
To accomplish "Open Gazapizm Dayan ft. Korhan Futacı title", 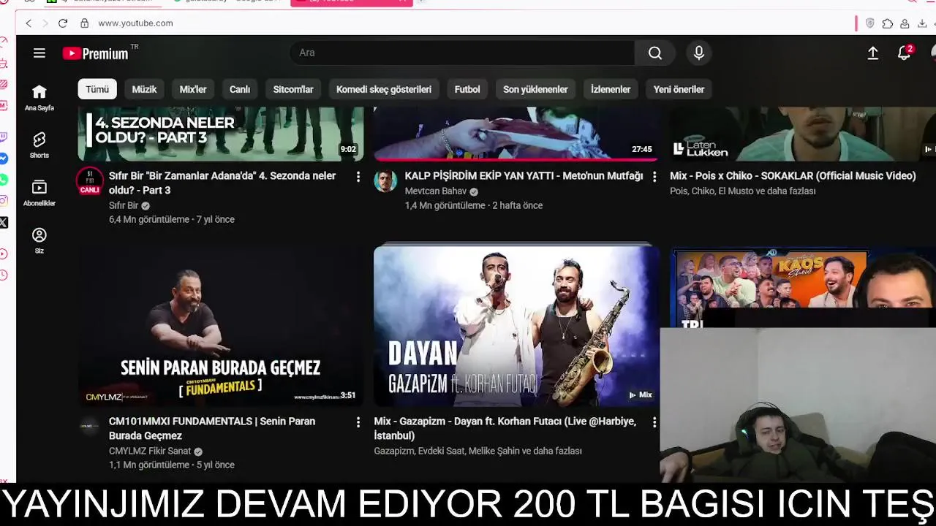I will [505, 429].
